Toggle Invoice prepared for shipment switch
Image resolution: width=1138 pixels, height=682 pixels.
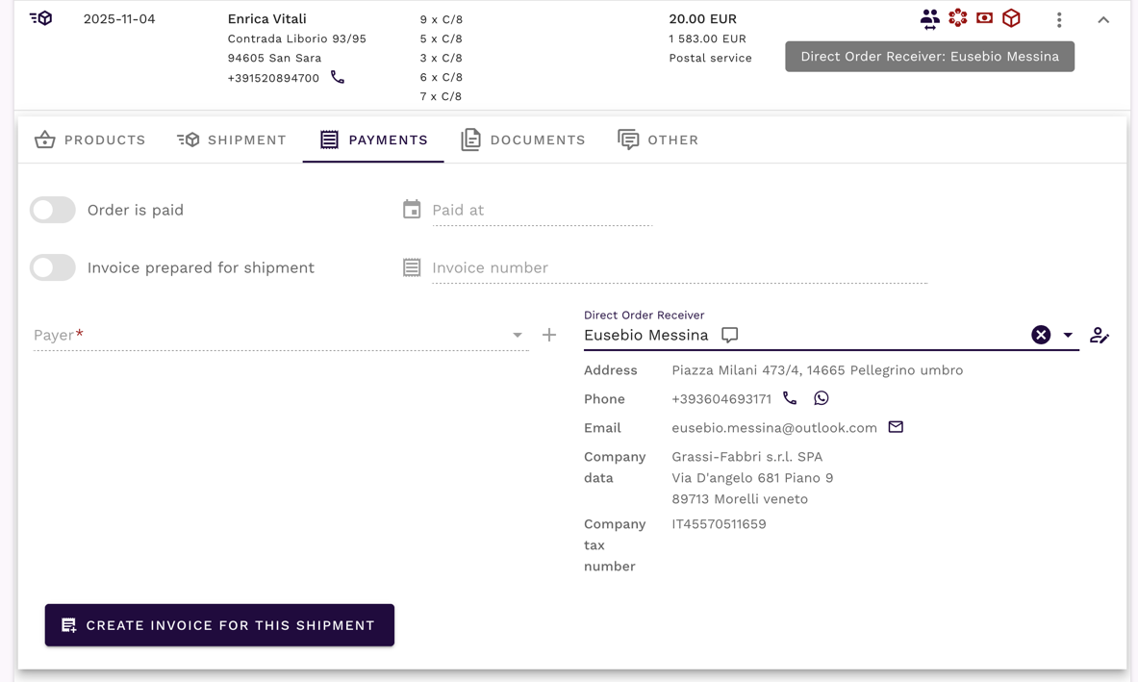tap(53, 267)
